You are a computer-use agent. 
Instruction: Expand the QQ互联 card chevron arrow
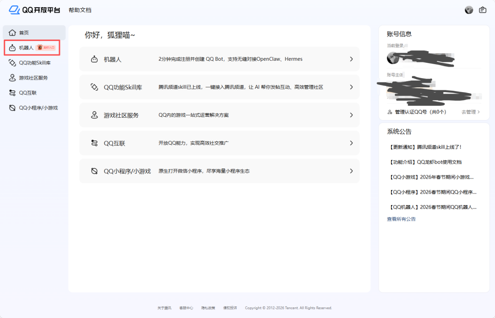pos(351,143)
